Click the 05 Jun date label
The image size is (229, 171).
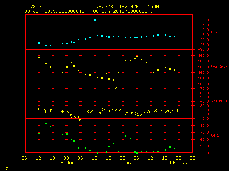point(122,163)
